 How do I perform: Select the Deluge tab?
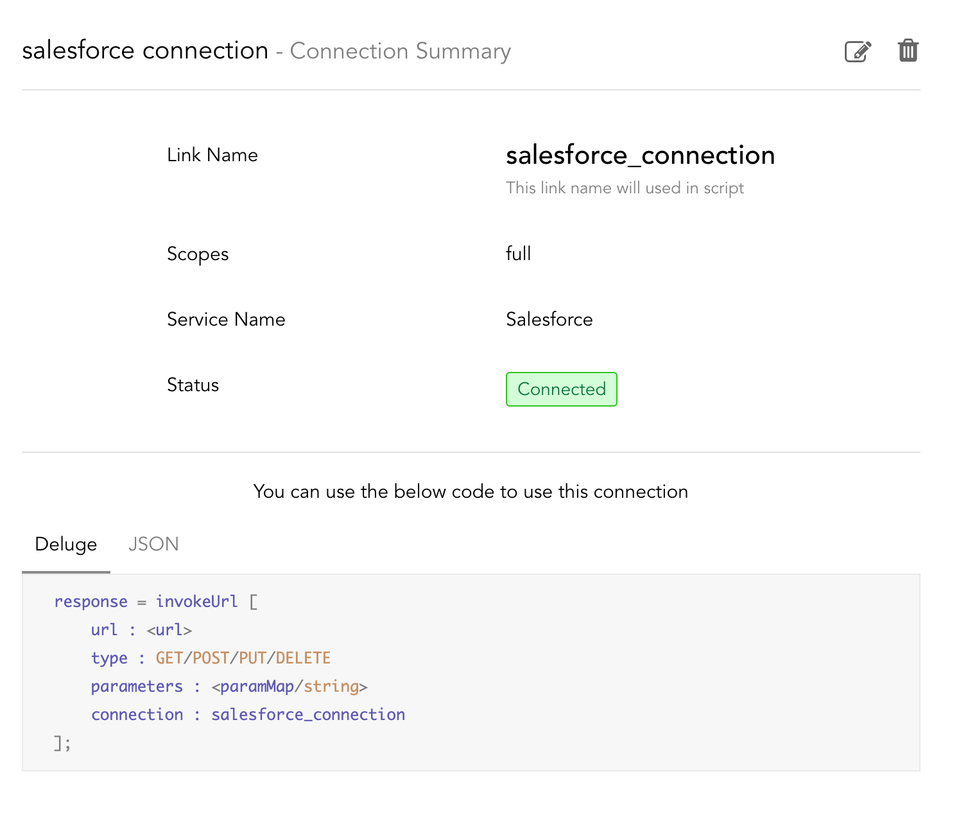pos(65,543)
